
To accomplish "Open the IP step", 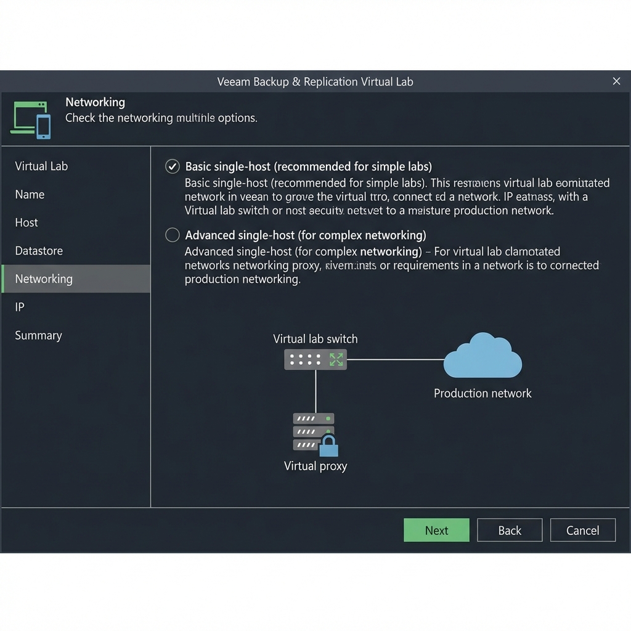I will coord(19,307).
